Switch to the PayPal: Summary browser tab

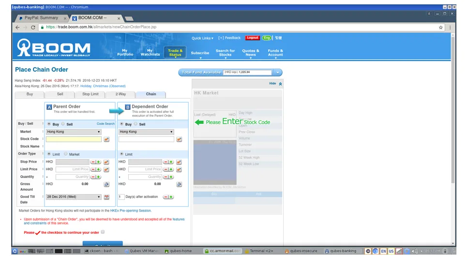41,18
